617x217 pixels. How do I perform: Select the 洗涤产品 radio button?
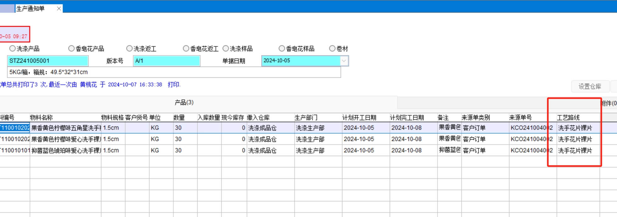click(12, 48)
